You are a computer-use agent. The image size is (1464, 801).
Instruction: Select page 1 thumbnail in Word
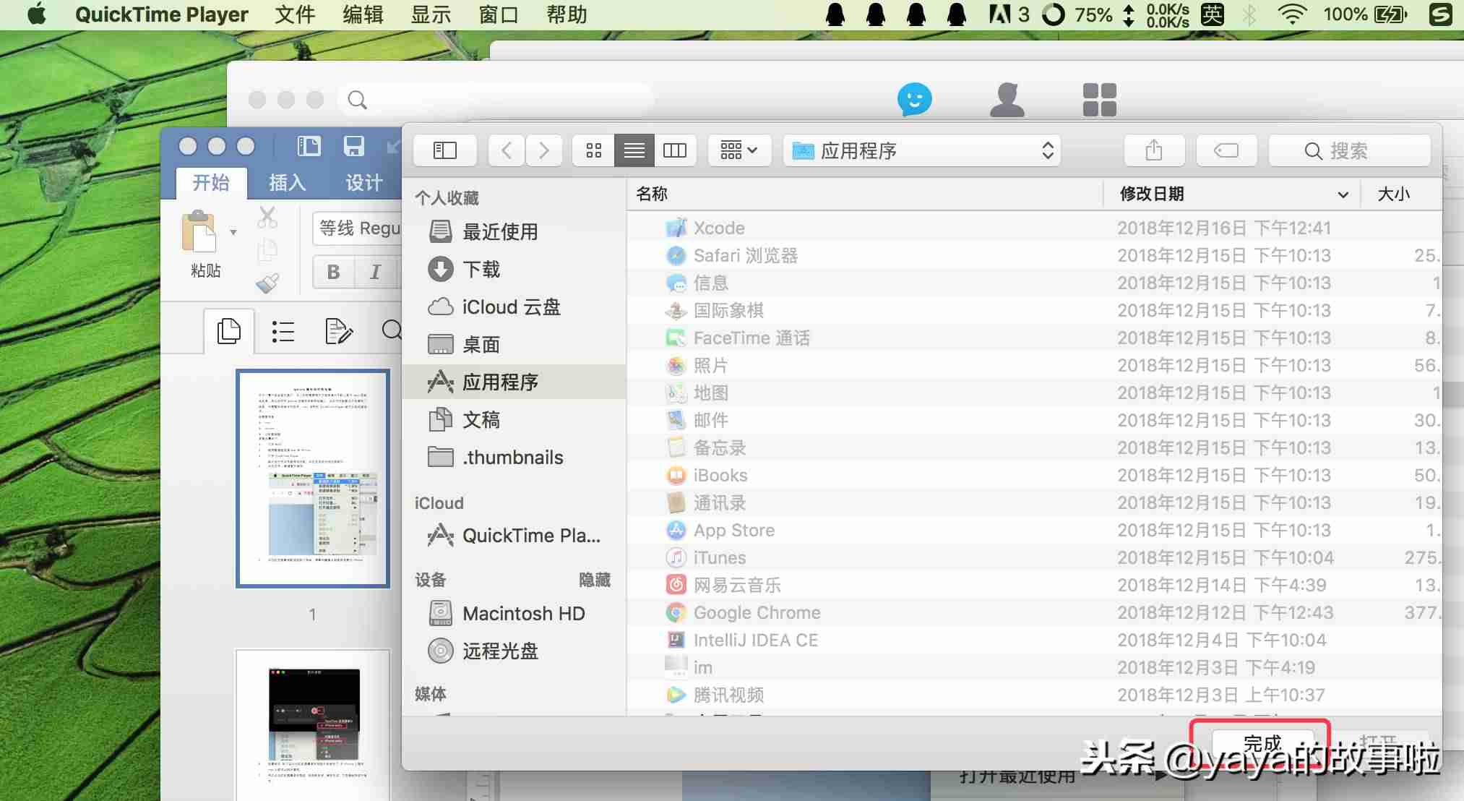[313, 478]
